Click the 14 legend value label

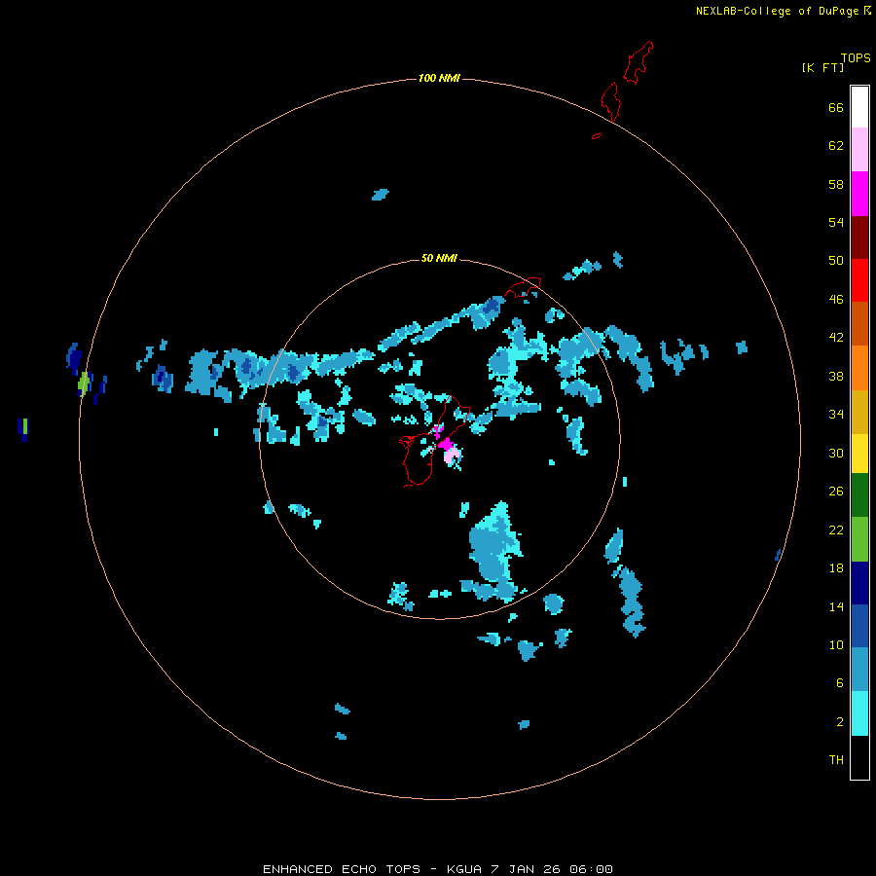coord(836,606)
